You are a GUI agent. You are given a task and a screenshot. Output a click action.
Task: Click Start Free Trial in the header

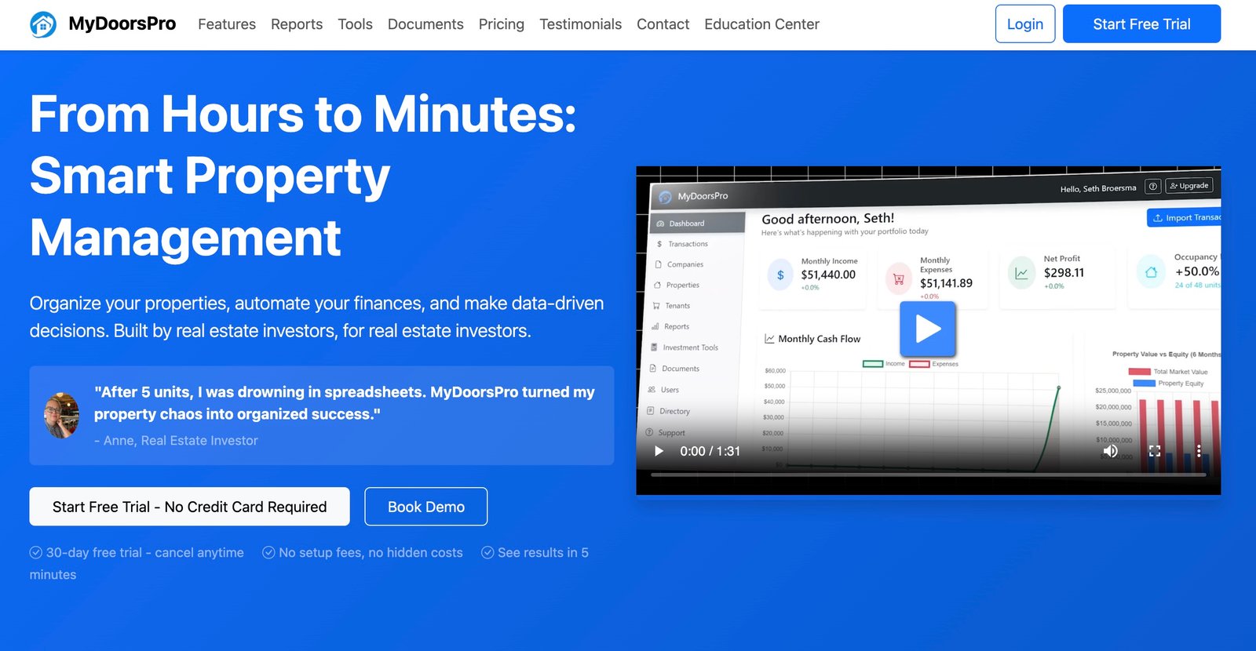click(x=1141, y=24)
